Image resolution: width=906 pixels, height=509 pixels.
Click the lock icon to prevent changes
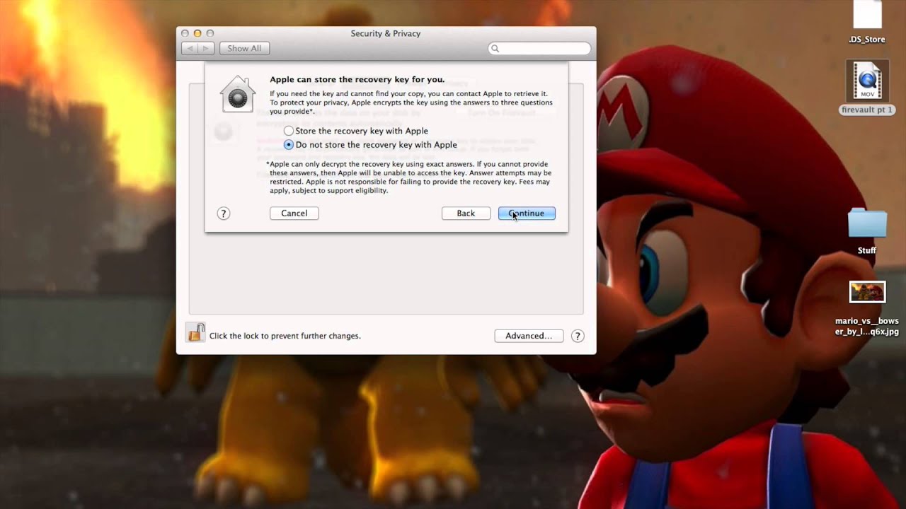tap(195, 332)
